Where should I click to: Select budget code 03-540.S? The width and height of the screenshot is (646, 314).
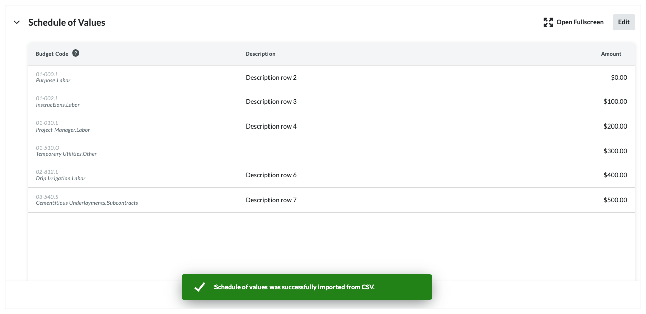click(x=47, y=197)
